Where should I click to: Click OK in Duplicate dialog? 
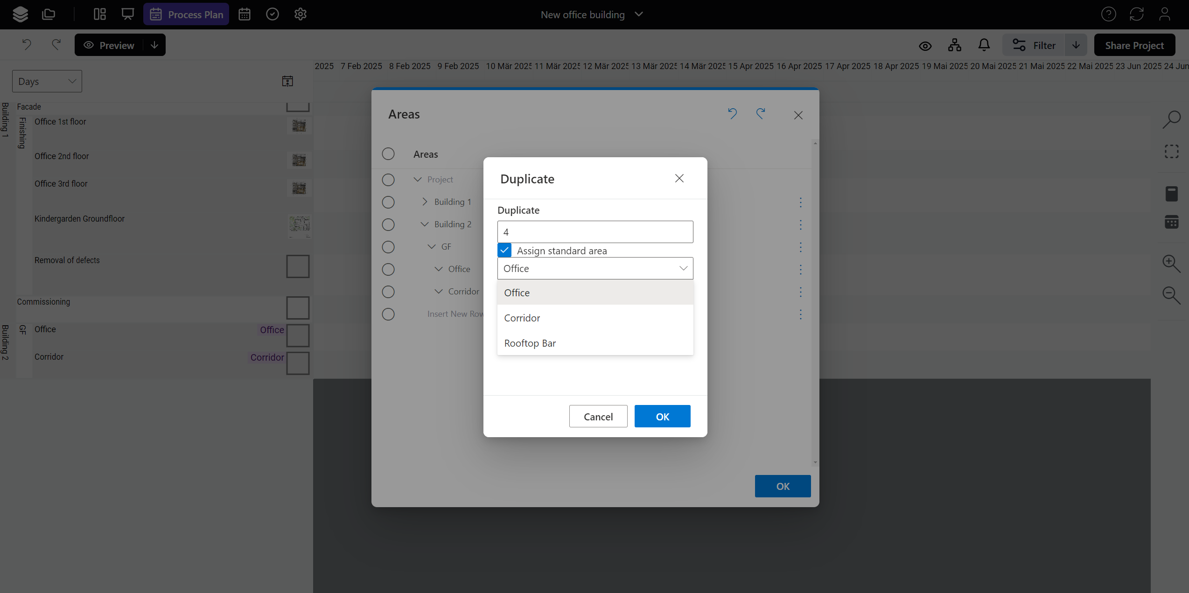coord(662,416)
